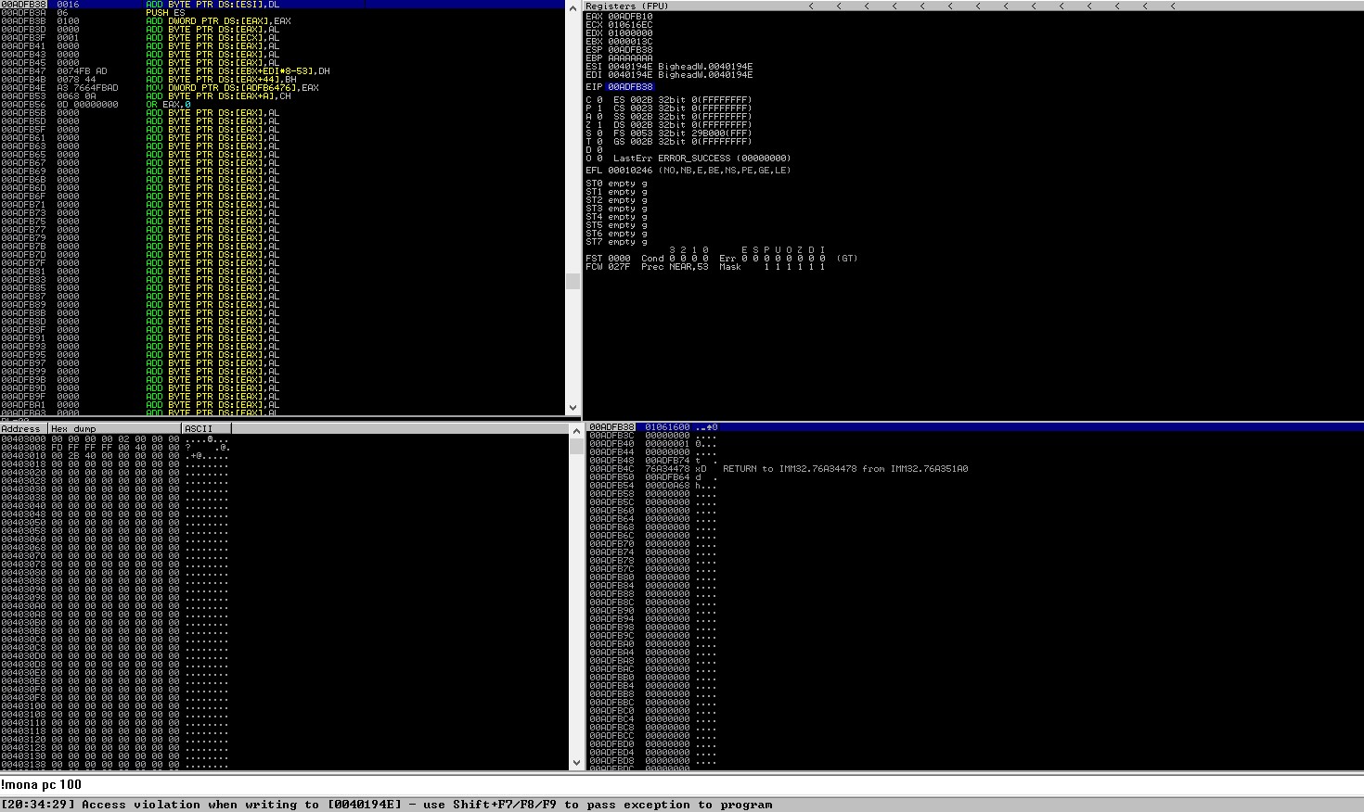Select stack entry 00ADFB40 with value 00000001
The image size is (1364, 812).
pos(974,444)
